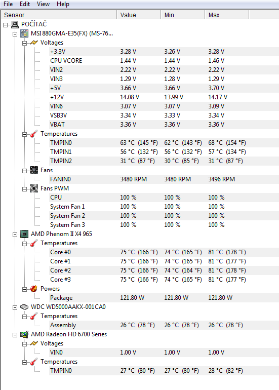Open the File menu
The image size is (279, 390).
(x=8, y=4)
